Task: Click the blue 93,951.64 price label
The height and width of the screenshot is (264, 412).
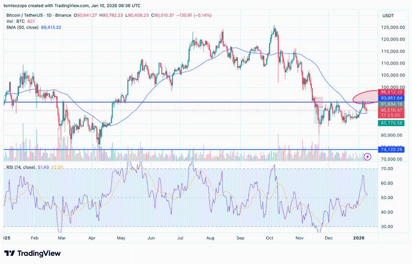Action: pyautogui.click(x=392, y=98)
